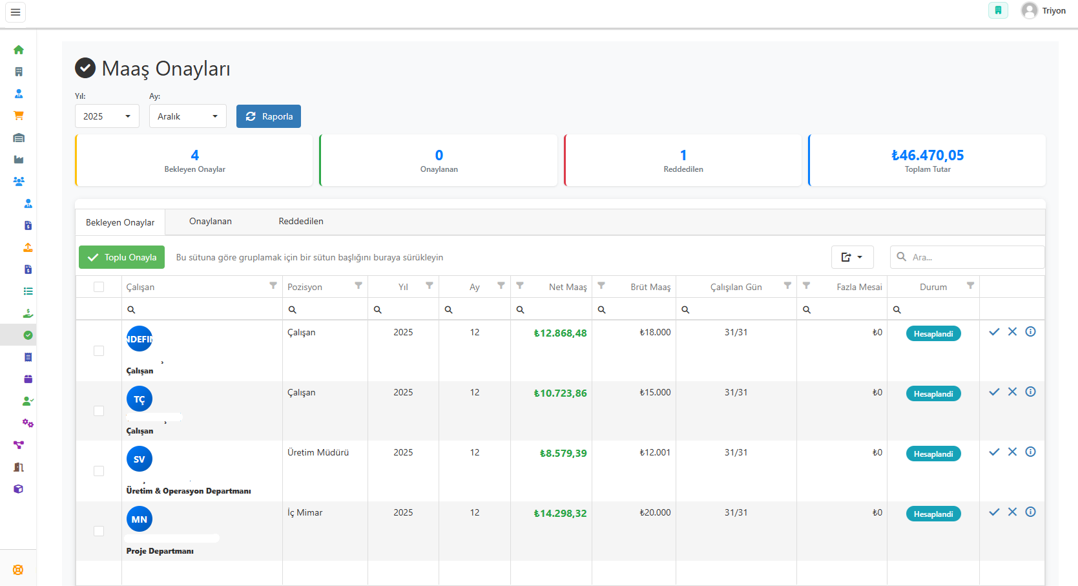Open the Yıl dropdown showing 2025

point(107,116)
